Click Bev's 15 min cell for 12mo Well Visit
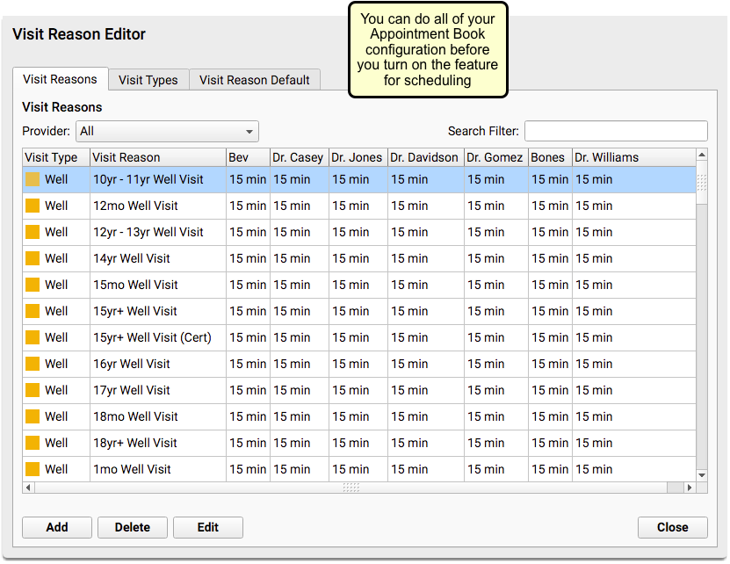This screenshot has height=564, width=730. coord(248,206)
